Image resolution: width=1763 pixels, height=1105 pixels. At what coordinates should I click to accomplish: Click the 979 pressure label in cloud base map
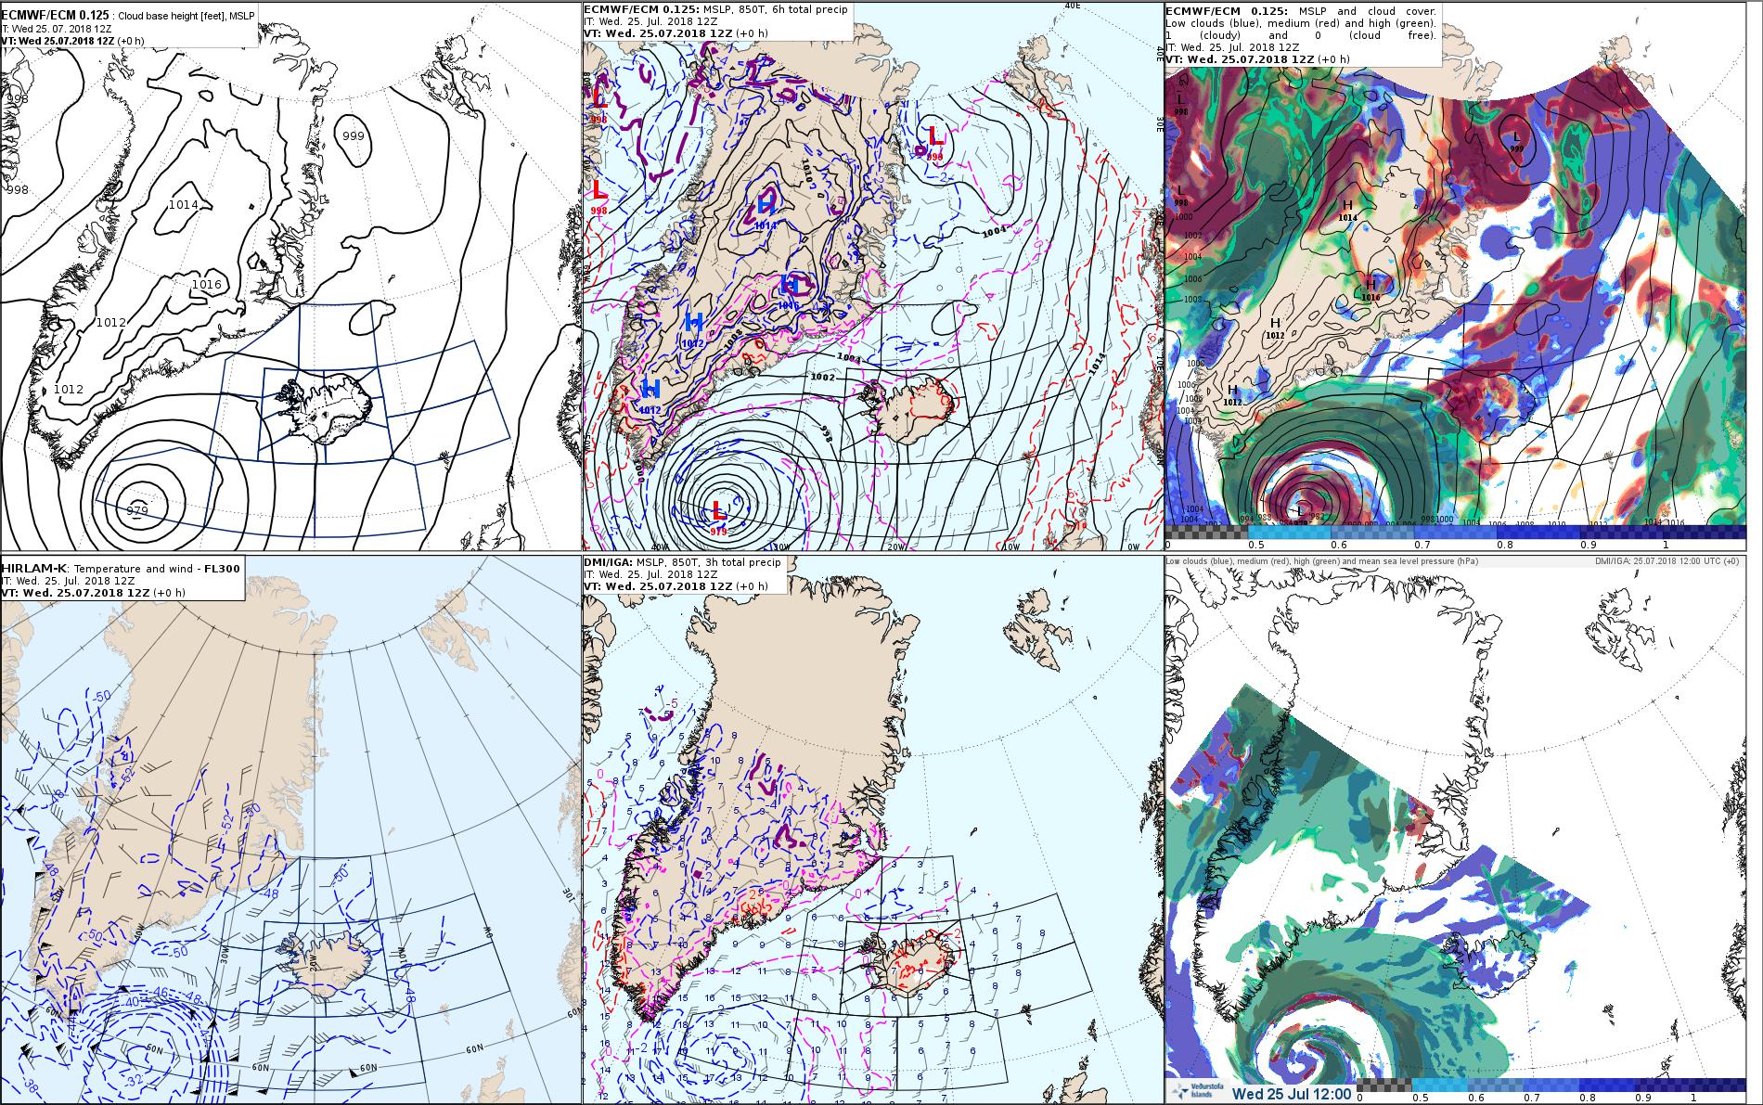[x=137, y=510]
